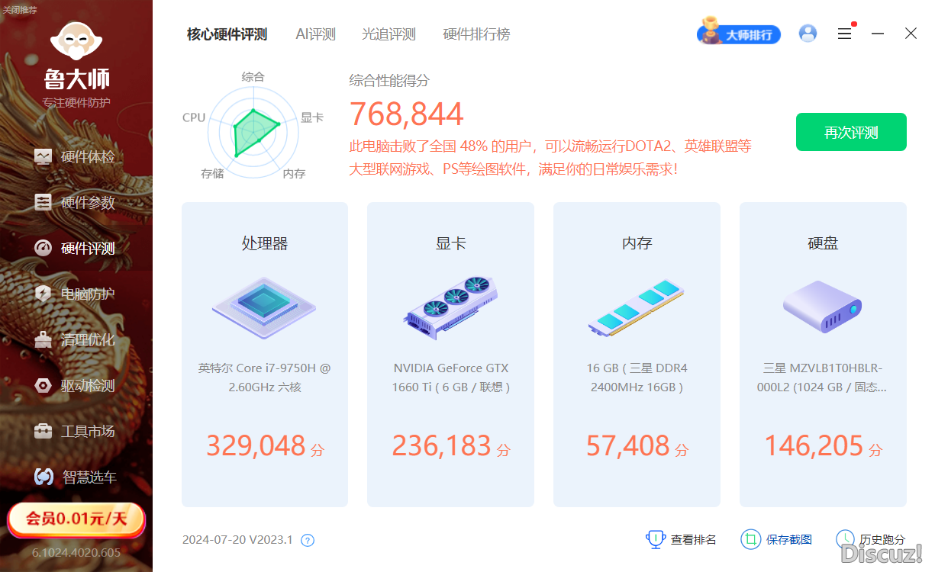
Task: Click the 显卡 score 236,183
Action: pos(443,446)
